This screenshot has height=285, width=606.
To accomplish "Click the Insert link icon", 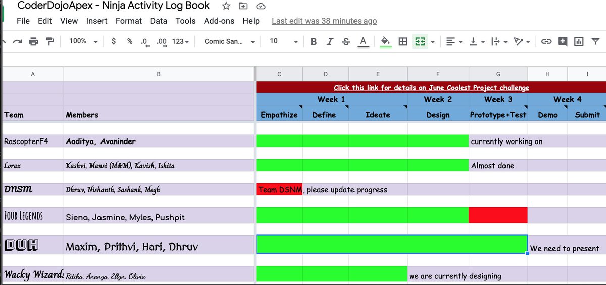I will pos(546,41).
